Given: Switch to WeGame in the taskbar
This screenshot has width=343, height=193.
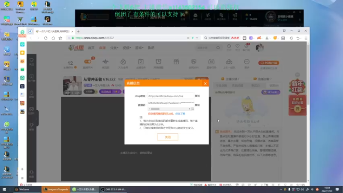Looking at the screenshot, I should point(27,189).
